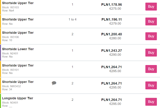The height and width of the screenshot is (108, 160).
Task: Click the Block N2401 details text
Action: click(x=10, y=53)
